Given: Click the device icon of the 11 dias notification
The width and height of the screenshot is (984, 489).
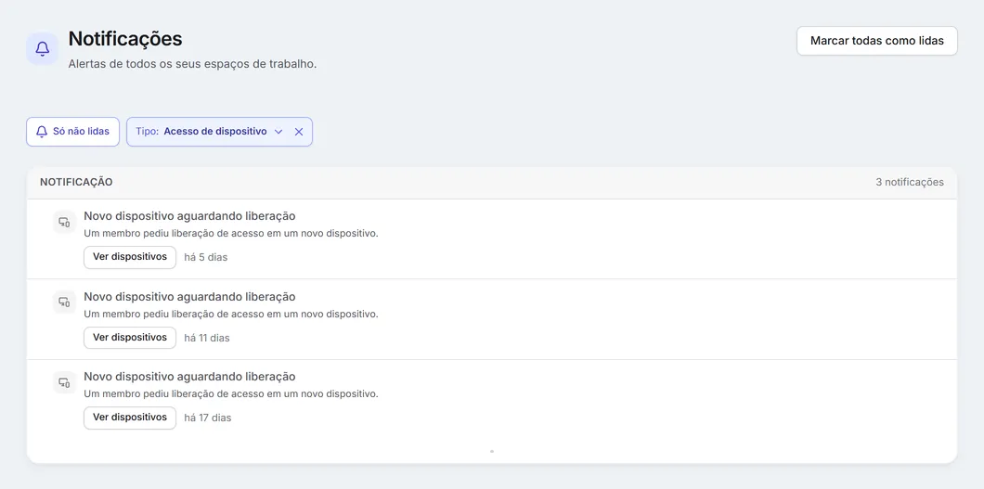Looking at the screenshot, I should 64,302.
